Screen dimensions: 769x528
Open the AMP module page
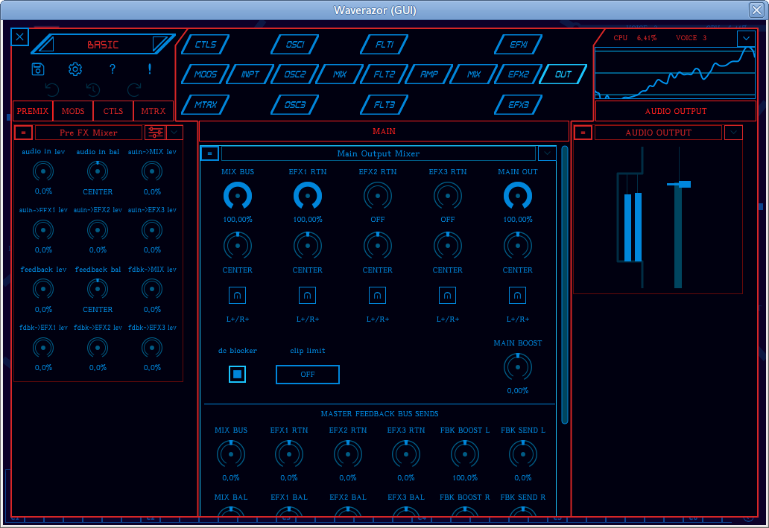click(429, 74)
